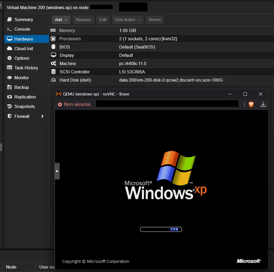Screen dimensions: 274x272
Task: Go to the Backup section
Action: (27, 87)
